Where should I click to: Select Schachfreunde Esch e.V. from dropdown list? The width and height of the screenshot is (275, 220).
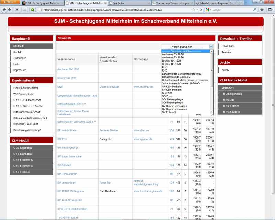176,77
